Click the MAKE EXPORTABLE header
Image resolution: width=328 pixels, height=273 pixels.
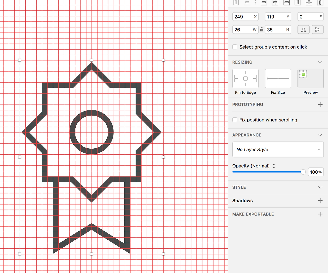253,214
